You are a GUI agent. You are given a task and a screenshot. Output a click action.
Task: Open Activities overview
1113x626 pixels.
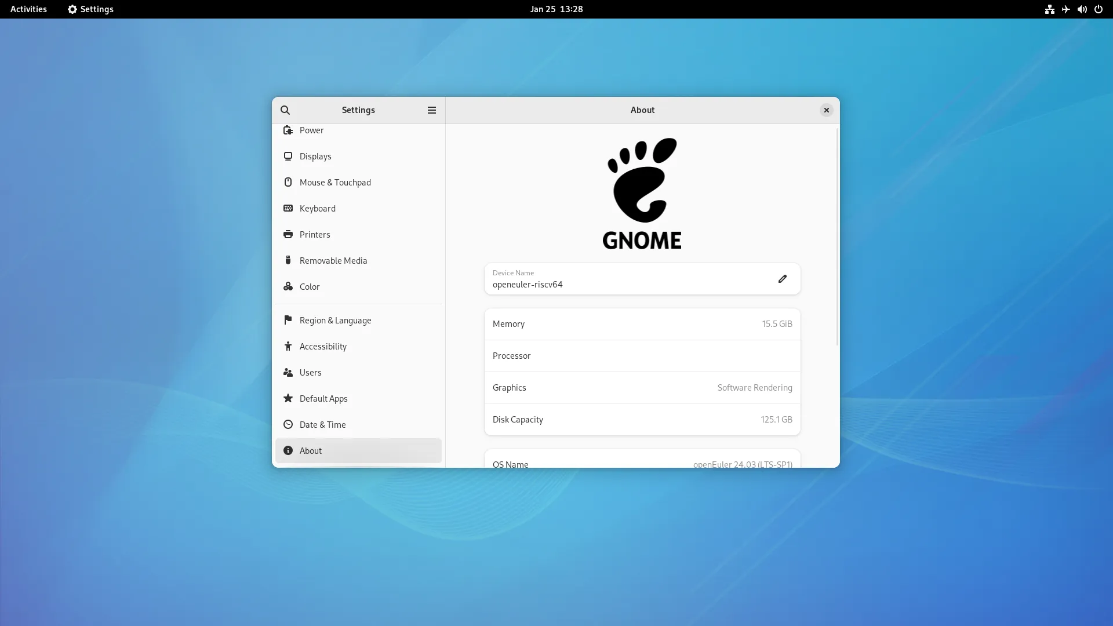click(x=28, y=9)
